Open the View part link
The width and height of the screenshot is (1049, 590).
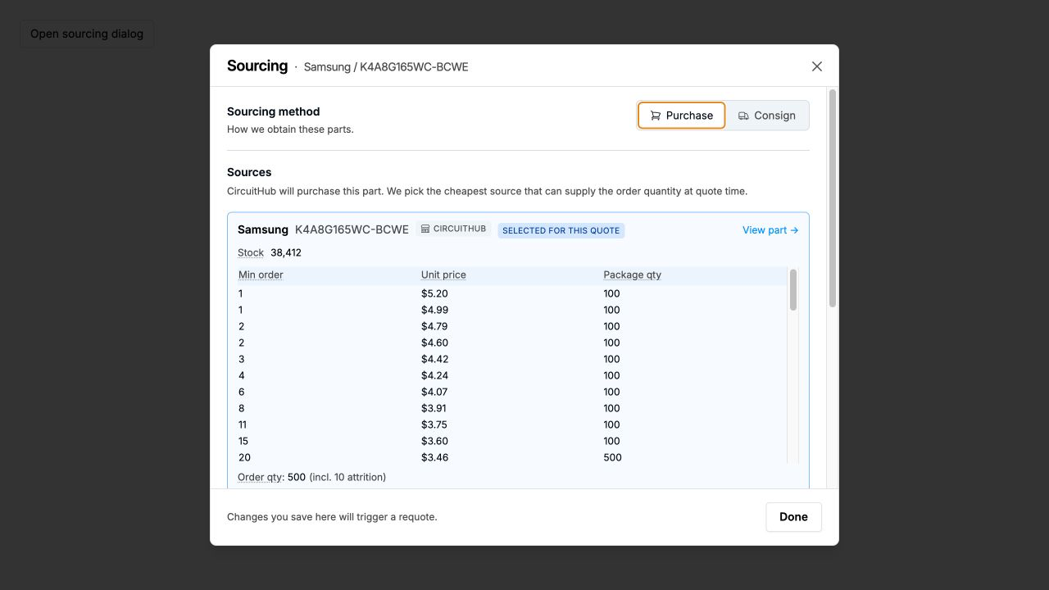tap(770, 230)
